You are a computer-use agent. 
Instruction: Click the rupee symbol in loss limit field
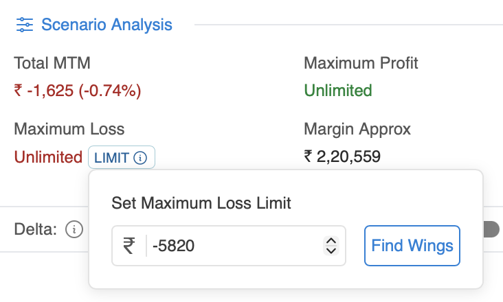pyautogui.click(x=129, y=245)
